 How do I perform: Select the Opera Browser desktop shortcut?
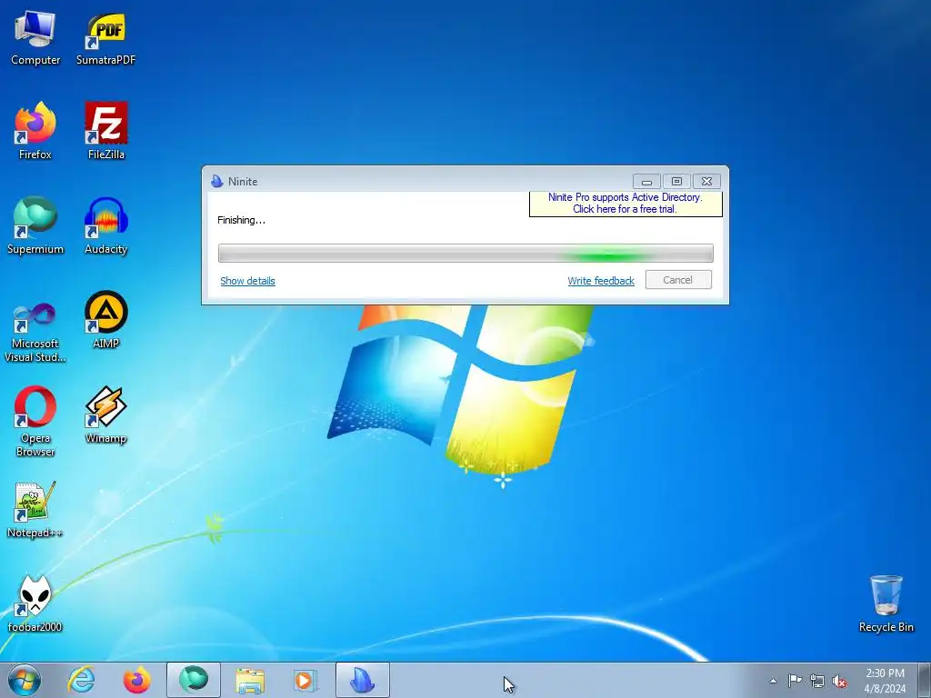pyautogui.click(x=35, y=422)
